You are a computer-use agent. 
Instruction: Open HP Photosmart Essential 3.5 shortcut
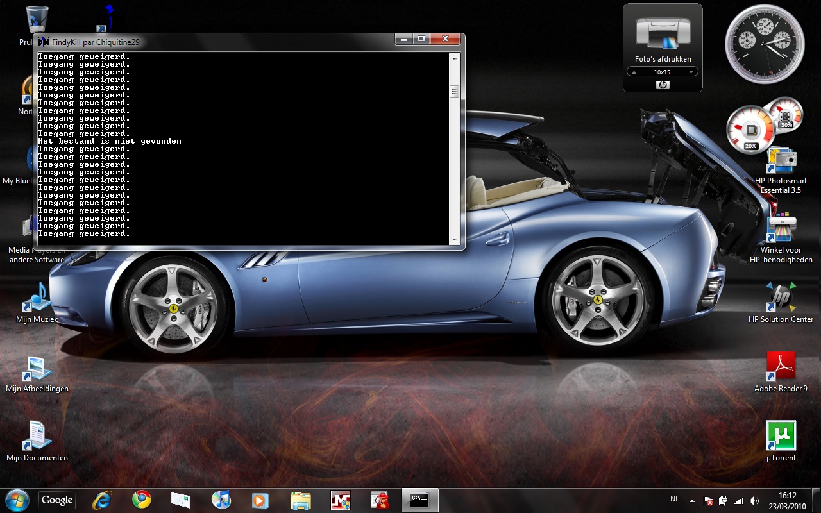point(781,160)
